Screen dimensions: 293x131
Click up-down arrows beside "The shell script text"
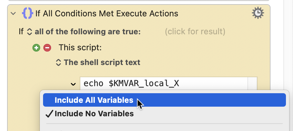click(58, 62)
